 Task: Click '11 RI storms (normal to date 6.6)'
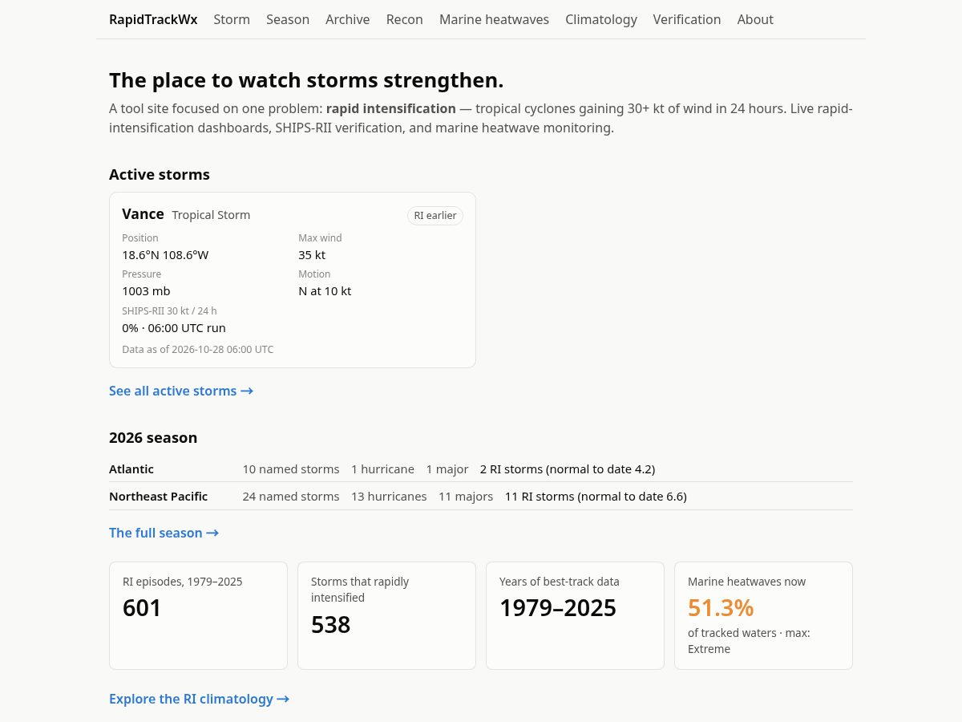[596, 497]
